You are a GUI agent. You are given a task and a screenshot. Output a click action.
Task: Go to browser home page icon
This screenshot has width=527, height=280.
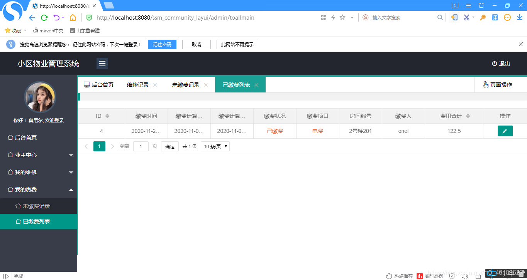(x=73, y=18)
